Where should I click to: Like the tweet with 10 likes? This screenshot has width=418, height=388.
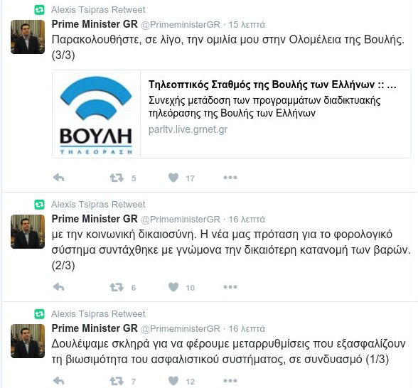(173, 287)
